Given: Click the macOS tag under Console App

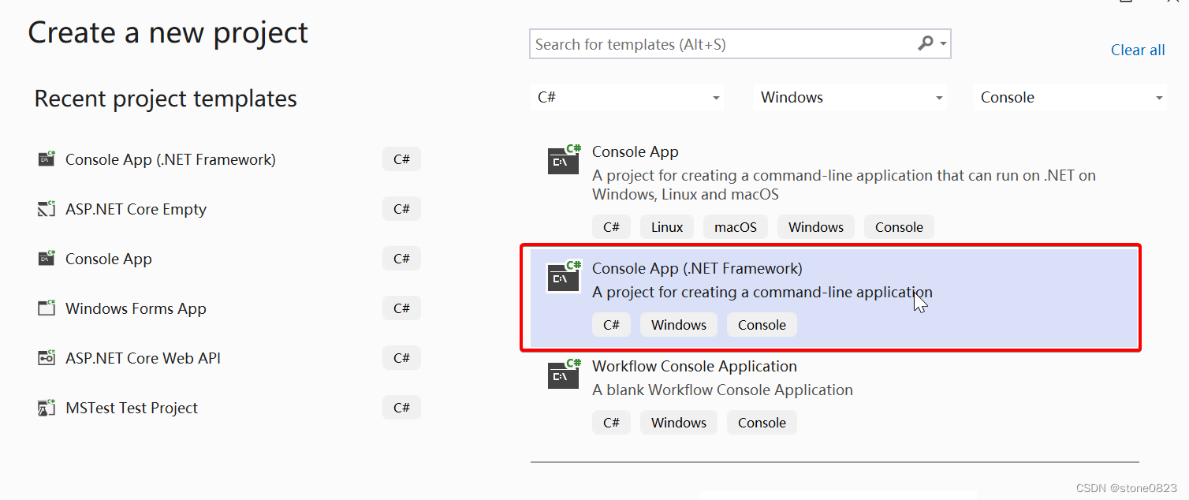Looking at the screenshot, I should (x=736, y=227).
